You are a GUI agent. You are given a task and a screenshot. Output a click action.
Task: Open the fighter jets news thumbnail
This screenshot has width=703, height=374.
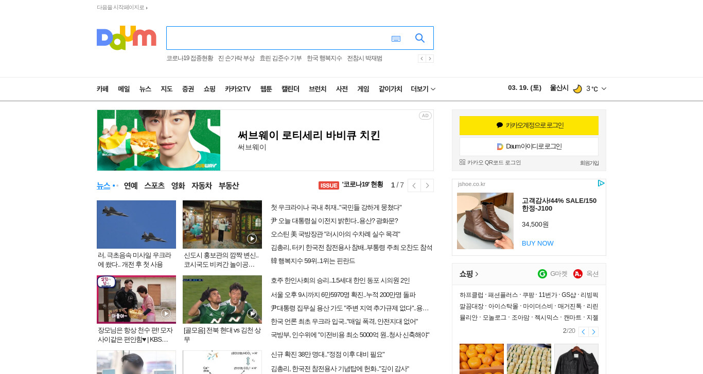(136, 225)
